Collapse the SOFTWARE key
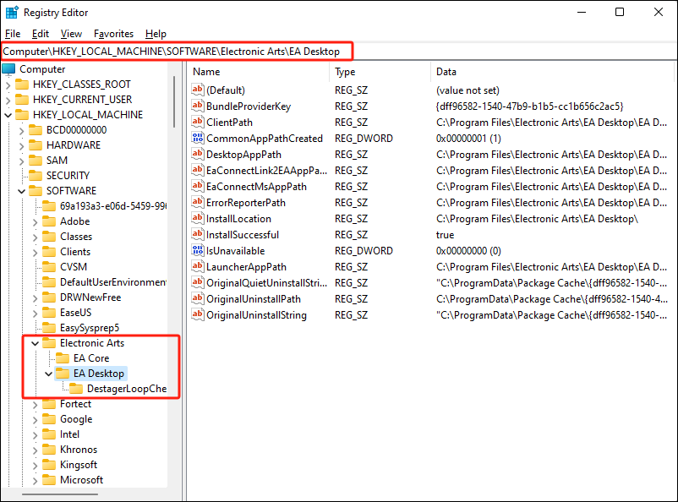The width and height of the screenshot is (678, 502). [x=22, y=191]
